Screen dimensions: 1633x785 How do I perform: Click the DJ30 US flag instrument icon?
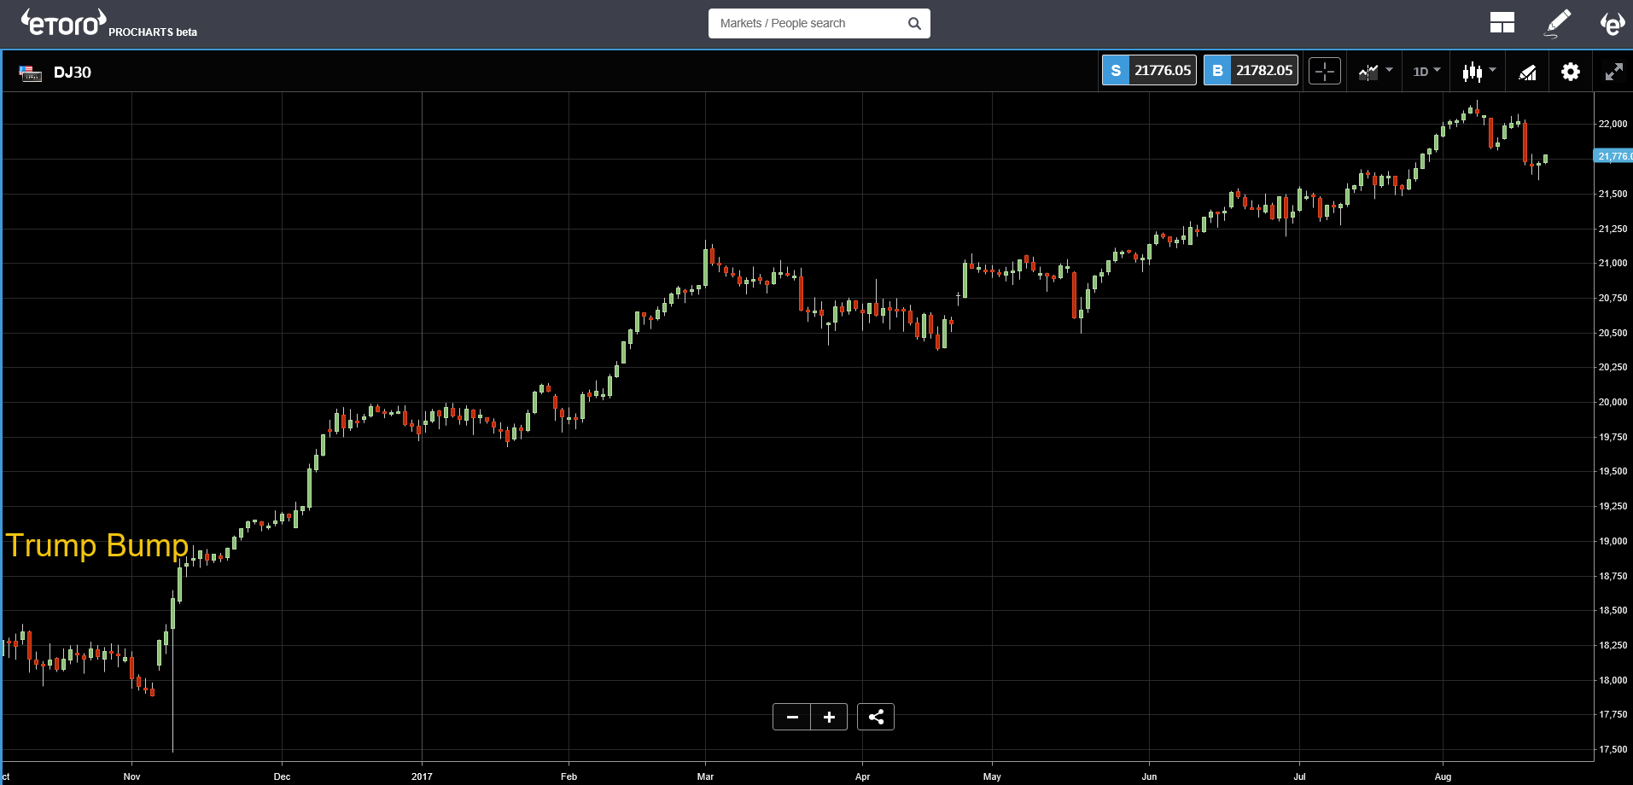[x=31, y=73]
